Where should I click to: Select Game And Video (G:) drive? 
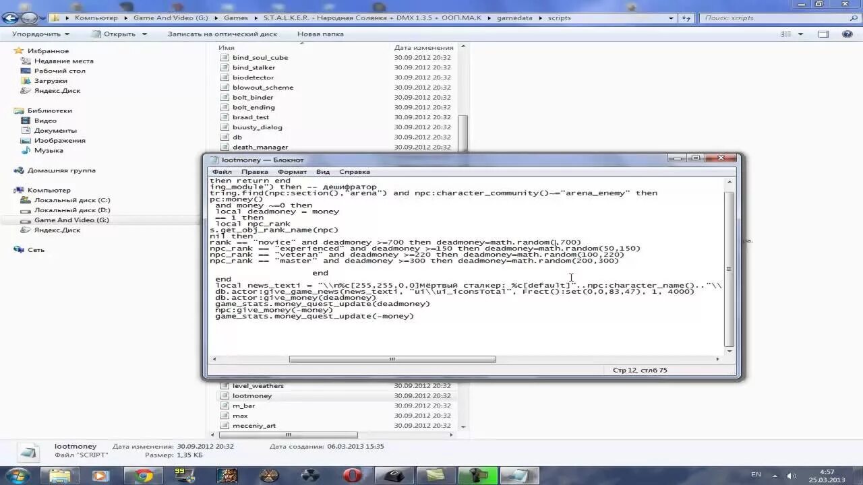click(x=71, y=220)
